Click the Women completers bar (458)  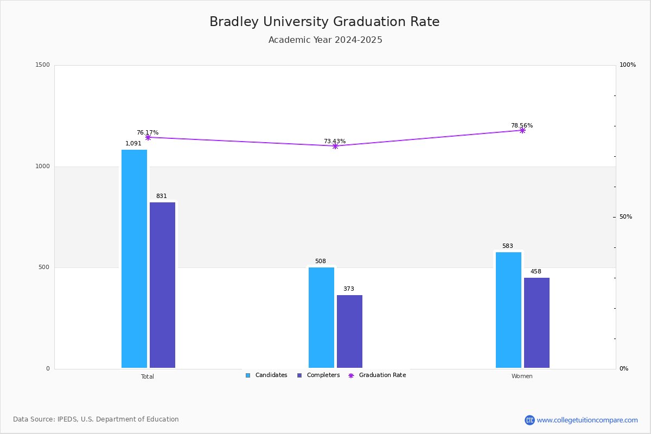point(537,323)
